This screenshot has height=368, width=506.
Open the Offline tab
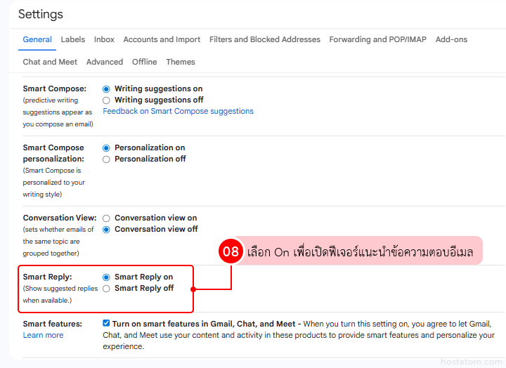coord(144,62)
